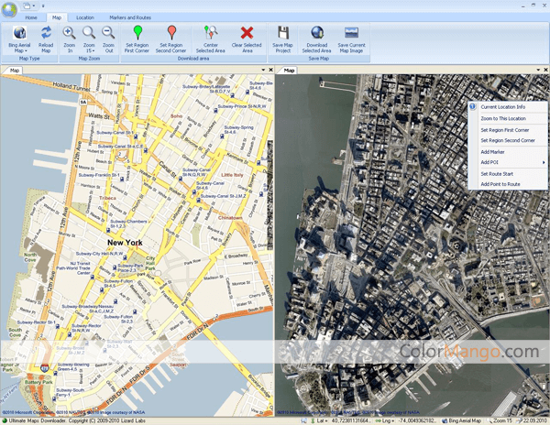Click Subway-Franklin St-1 station marker
Screen dimensions: 550x425
pyautogui.click(x=122, y=180)
